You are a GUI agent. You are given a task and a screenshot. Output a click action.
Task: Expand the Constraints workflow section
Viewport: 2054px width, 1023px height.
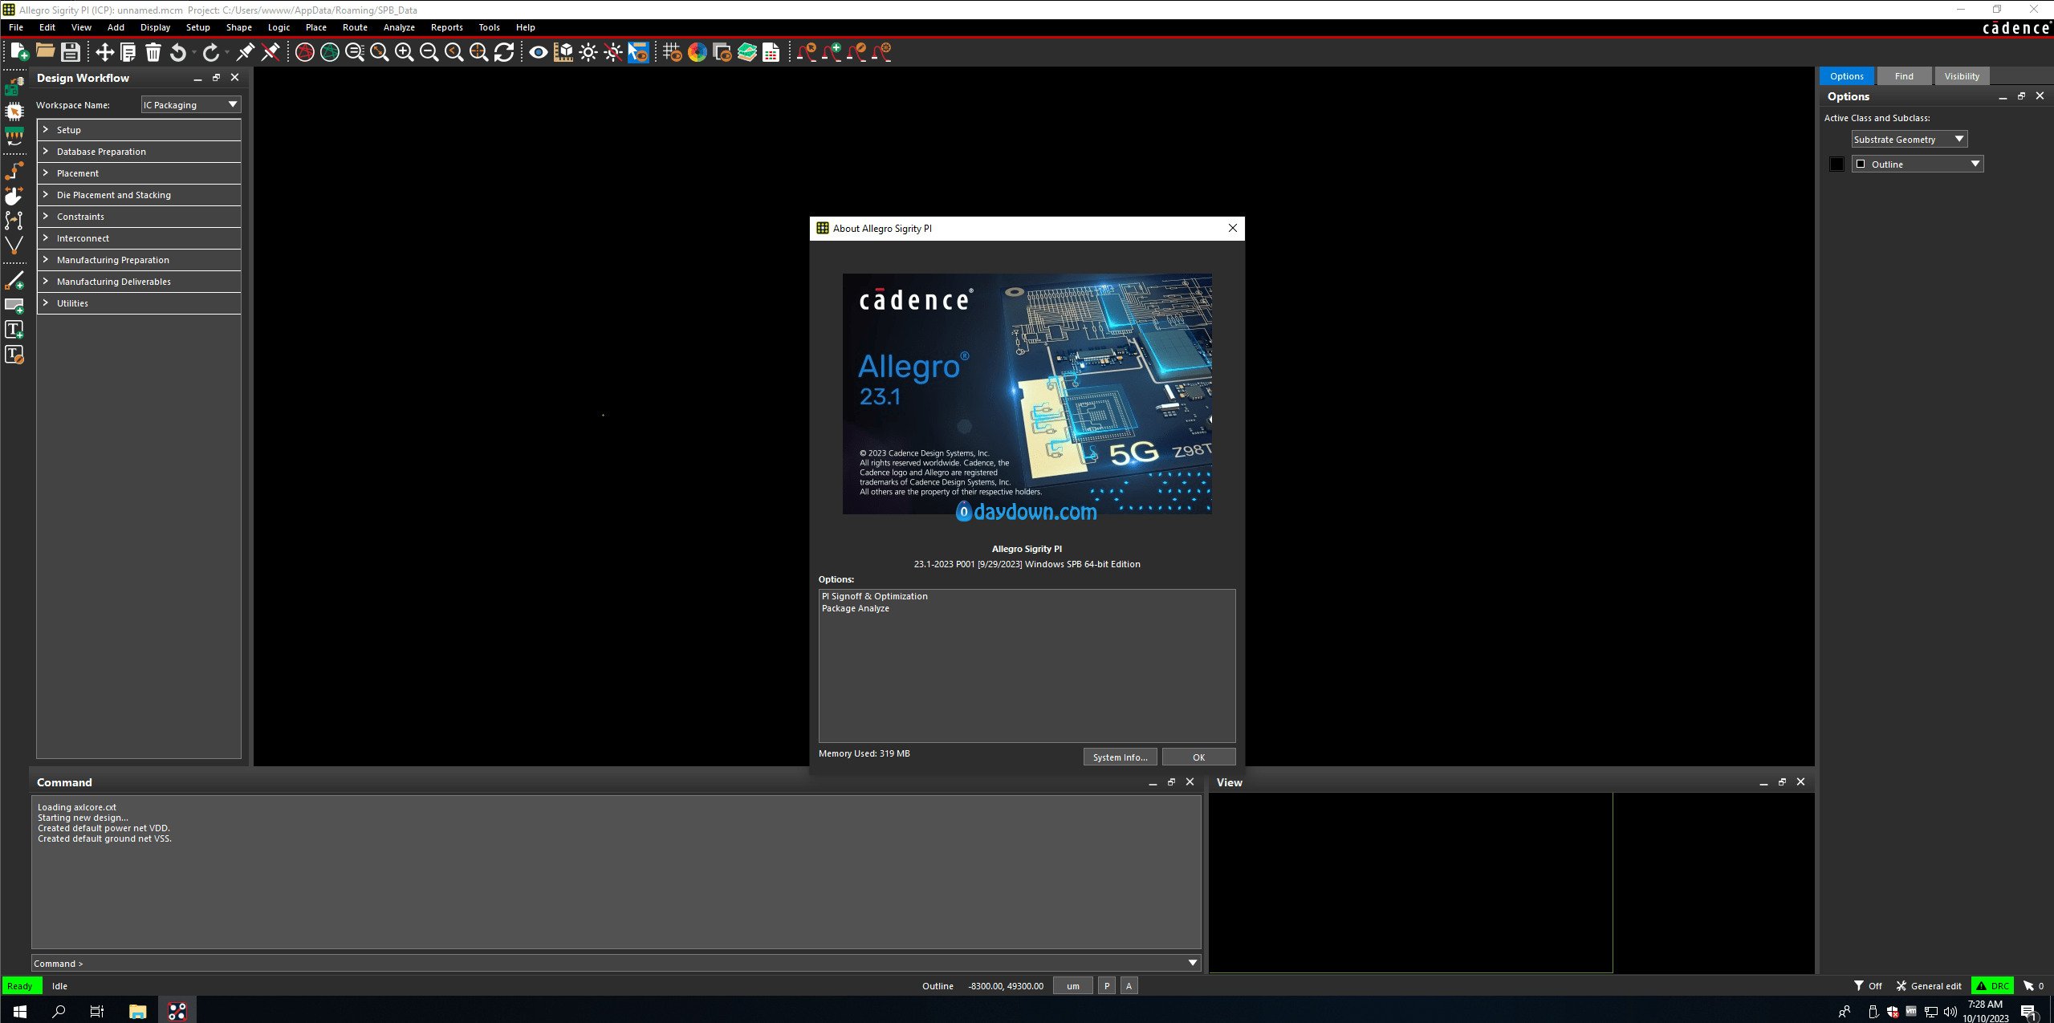pos(139,217)
